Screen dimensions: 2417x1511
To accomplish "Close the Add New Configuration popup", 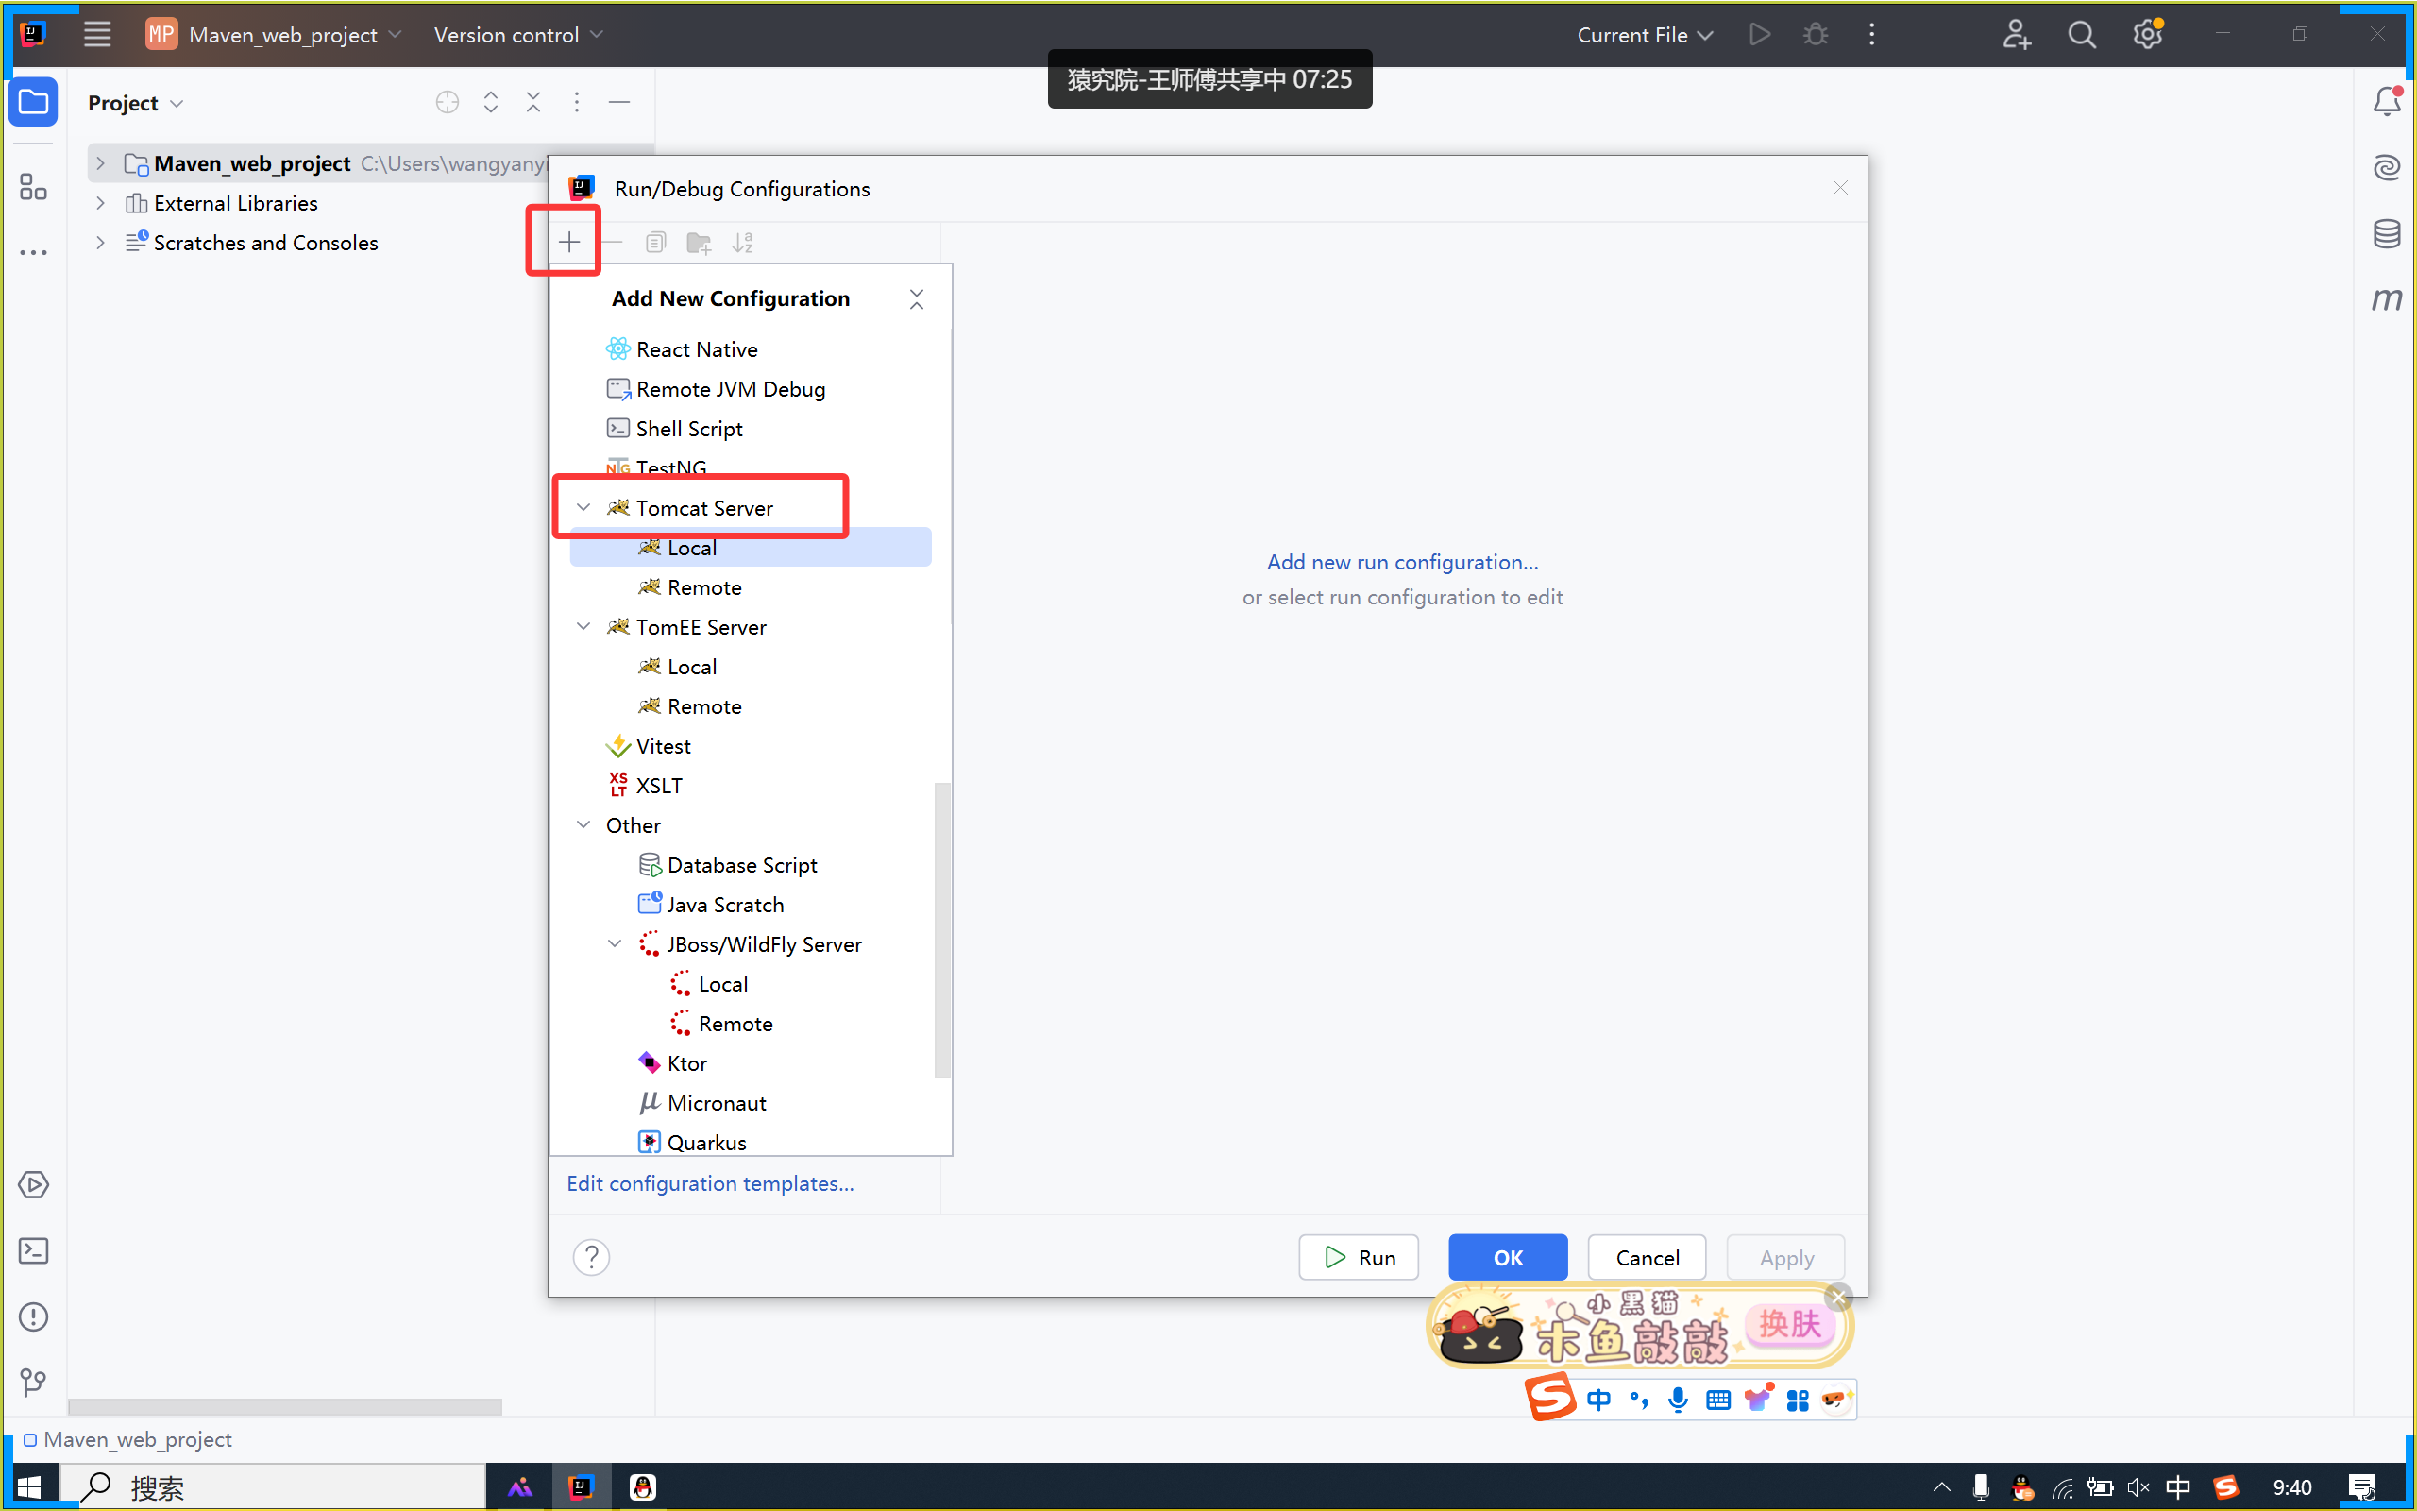I will tap(916, 298).
